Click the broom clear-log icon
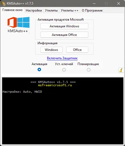 [121, 70]
